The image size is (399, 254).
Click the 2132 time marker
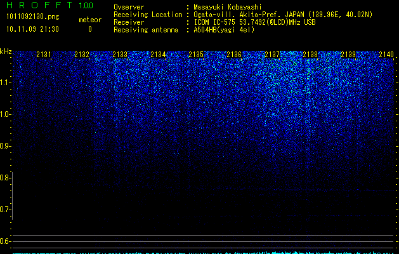click(82, 54)
